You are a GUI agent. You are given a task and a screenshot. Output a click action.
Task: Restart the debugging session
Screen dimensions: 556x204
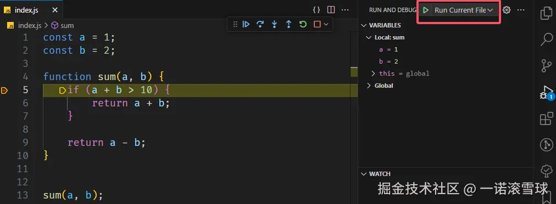[x=303, y=24]
